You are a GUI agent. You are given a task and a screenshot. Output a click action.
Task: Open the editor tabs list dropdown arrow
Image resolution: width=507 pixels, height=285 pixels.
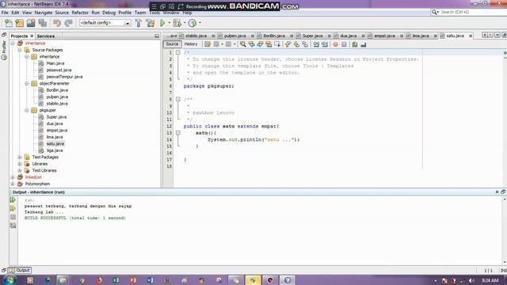(x=497, y=35)
